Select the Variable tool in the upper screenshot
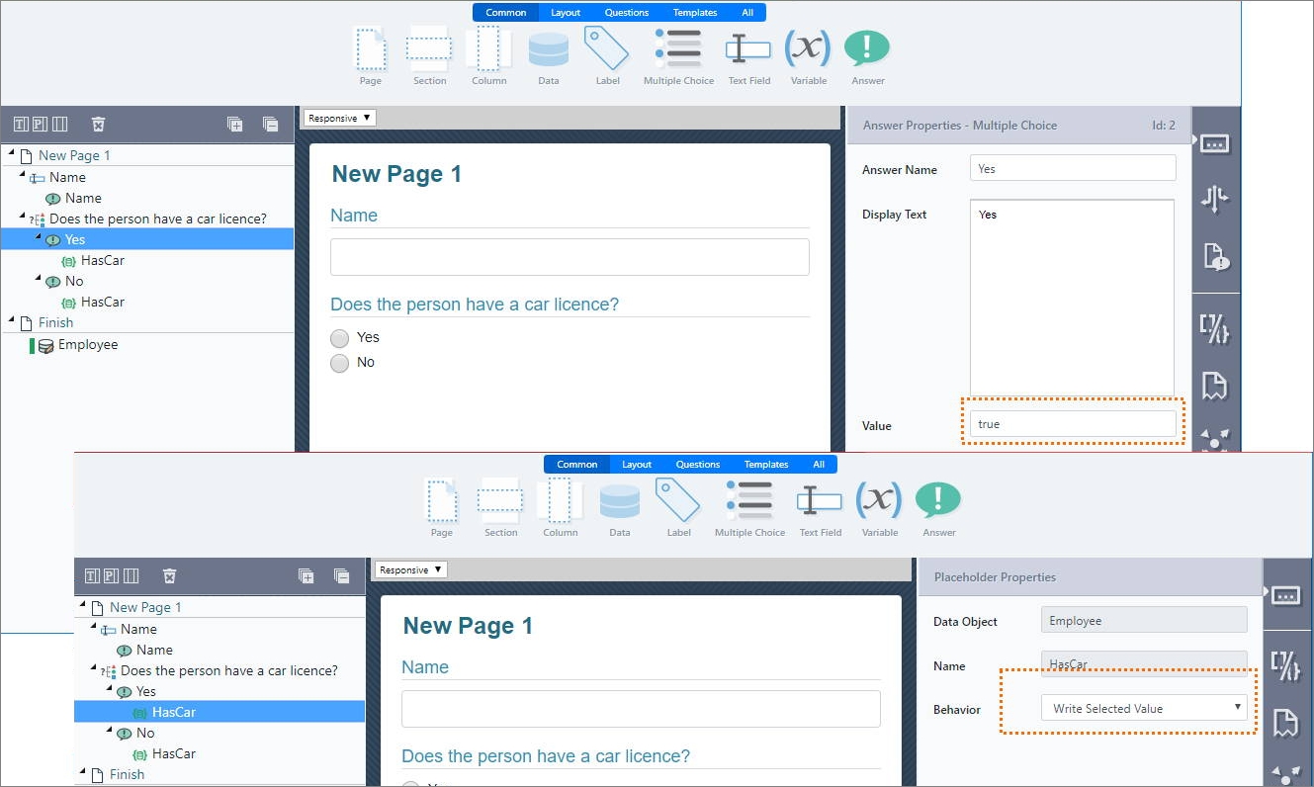 pos(808,55)
